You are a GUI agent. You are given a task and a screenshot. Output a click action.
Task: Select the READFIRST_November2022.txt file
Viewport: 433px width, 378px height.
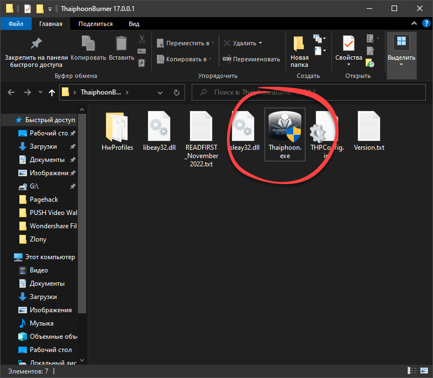[x=201, y=139]
